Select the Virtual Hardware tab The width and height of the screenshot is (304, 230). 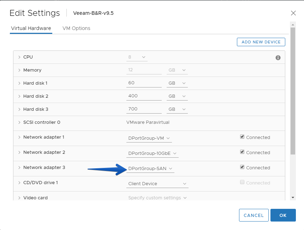[31, 28]
